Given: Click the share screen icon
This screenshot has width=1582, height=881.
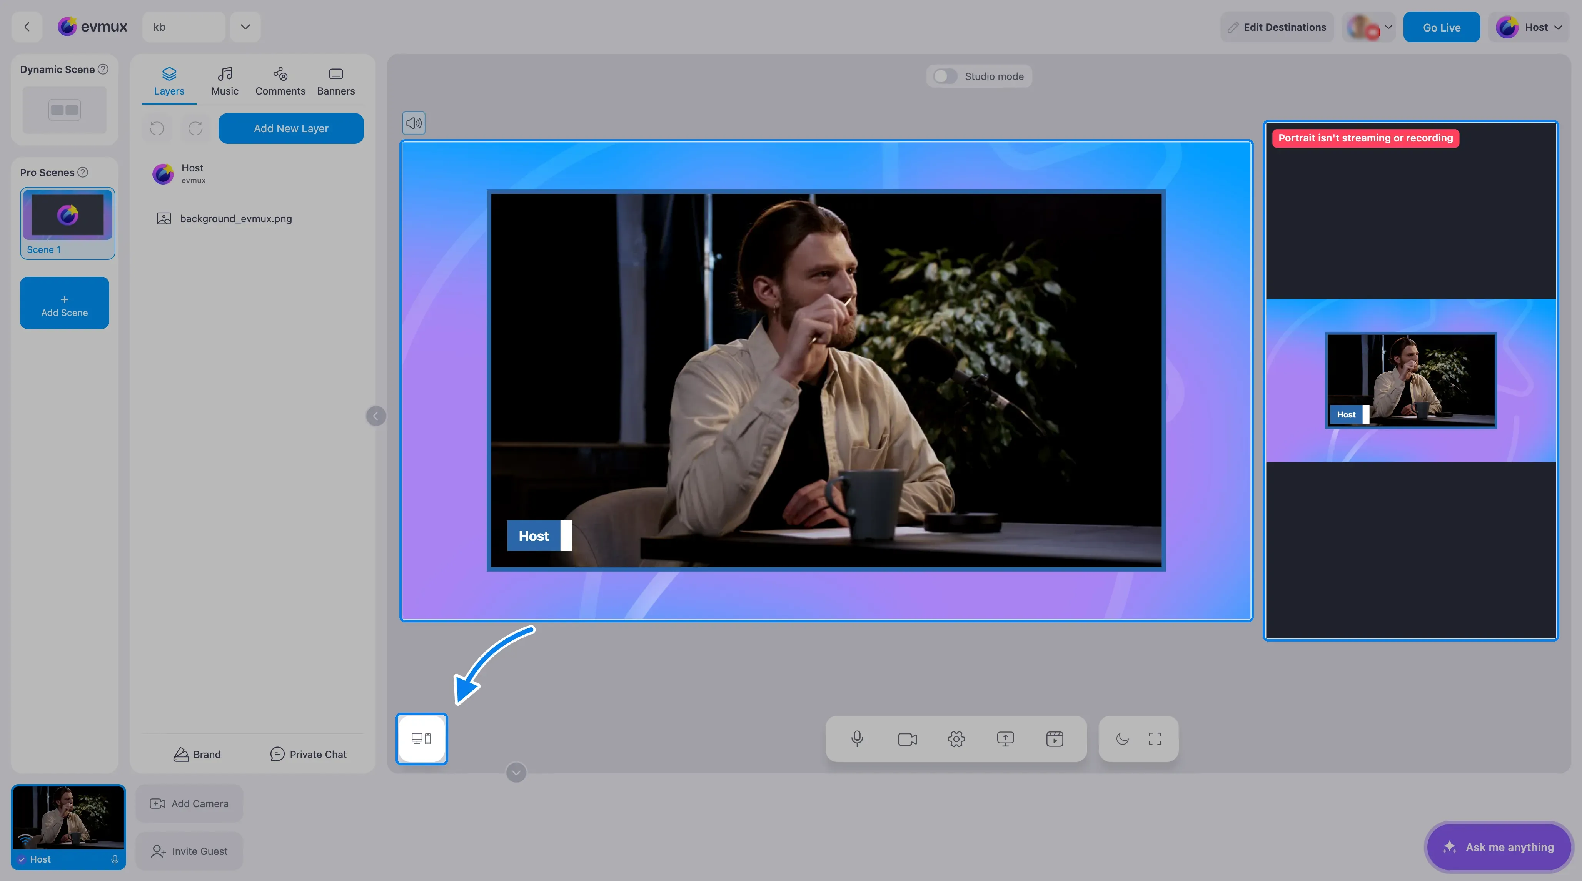Looking at the screenshot, I should 1005,739.
